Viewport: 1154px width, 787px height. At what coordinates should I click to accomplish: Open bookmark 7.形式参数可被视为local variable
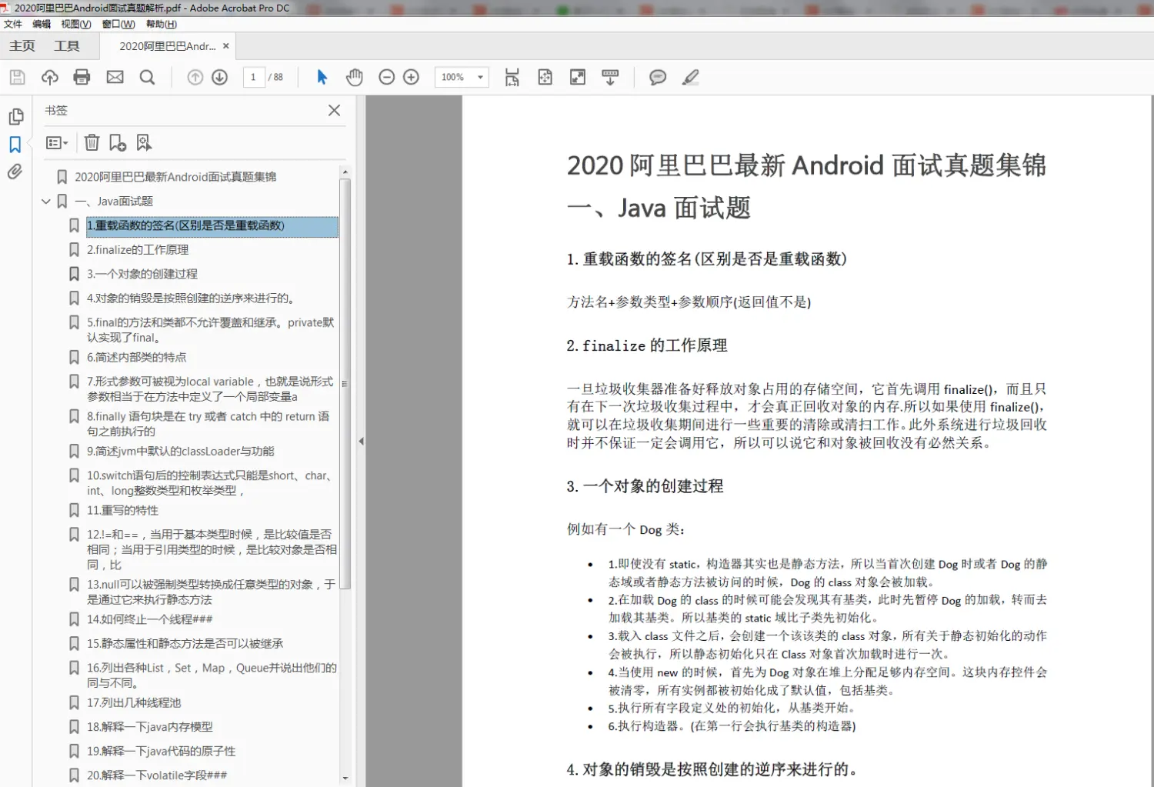click(211, 389)
